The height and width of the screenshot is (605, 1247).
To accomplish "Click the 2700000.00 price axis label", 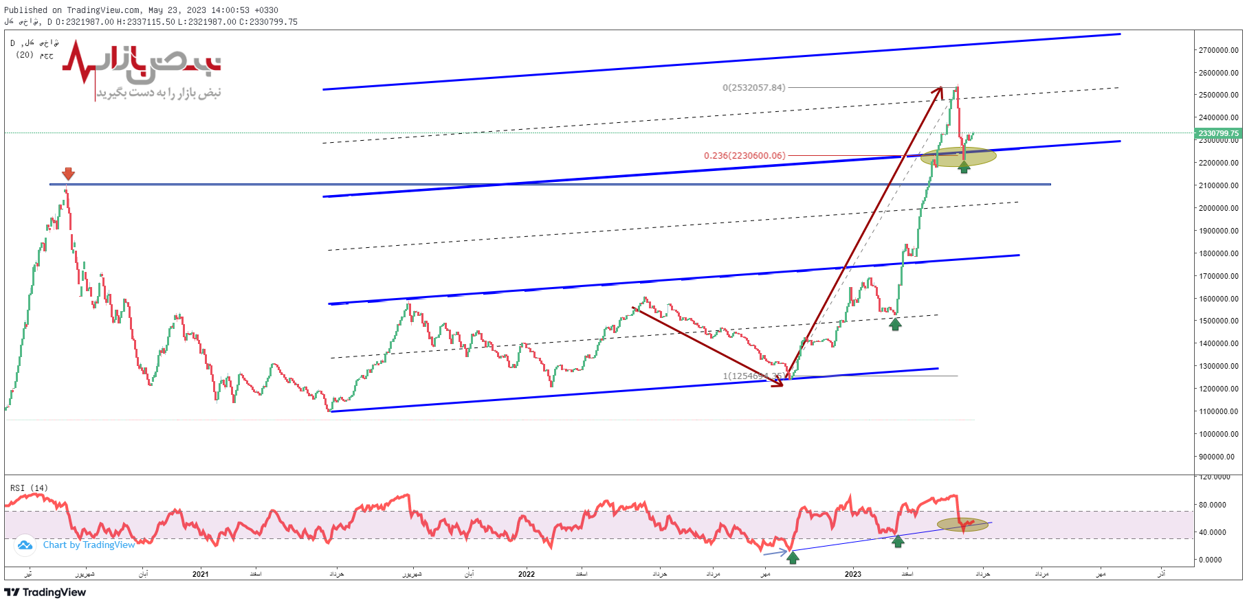I will click(x=1218, y=50).
